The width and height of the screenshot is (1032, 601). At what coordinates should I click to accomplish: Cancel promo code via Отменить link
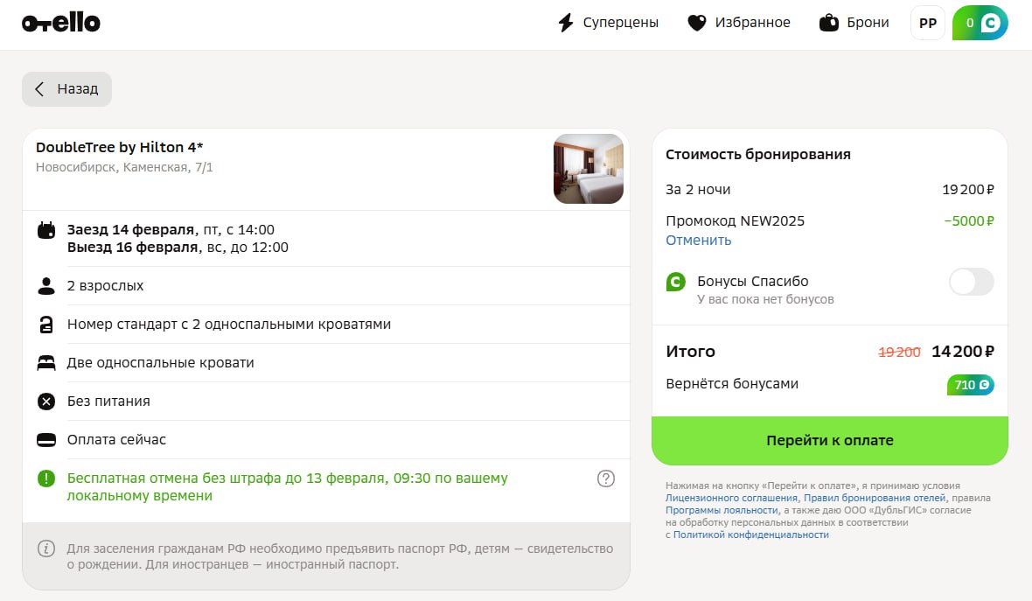698,240
